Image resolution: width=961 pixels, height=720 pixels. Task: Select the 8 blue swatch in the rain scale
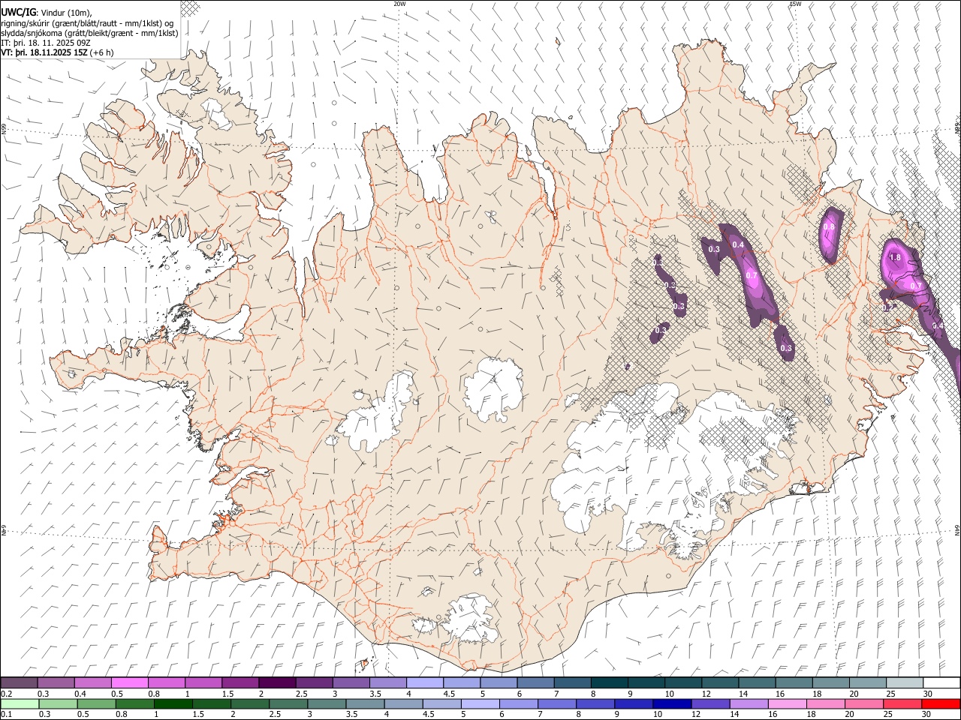[595, 703]
